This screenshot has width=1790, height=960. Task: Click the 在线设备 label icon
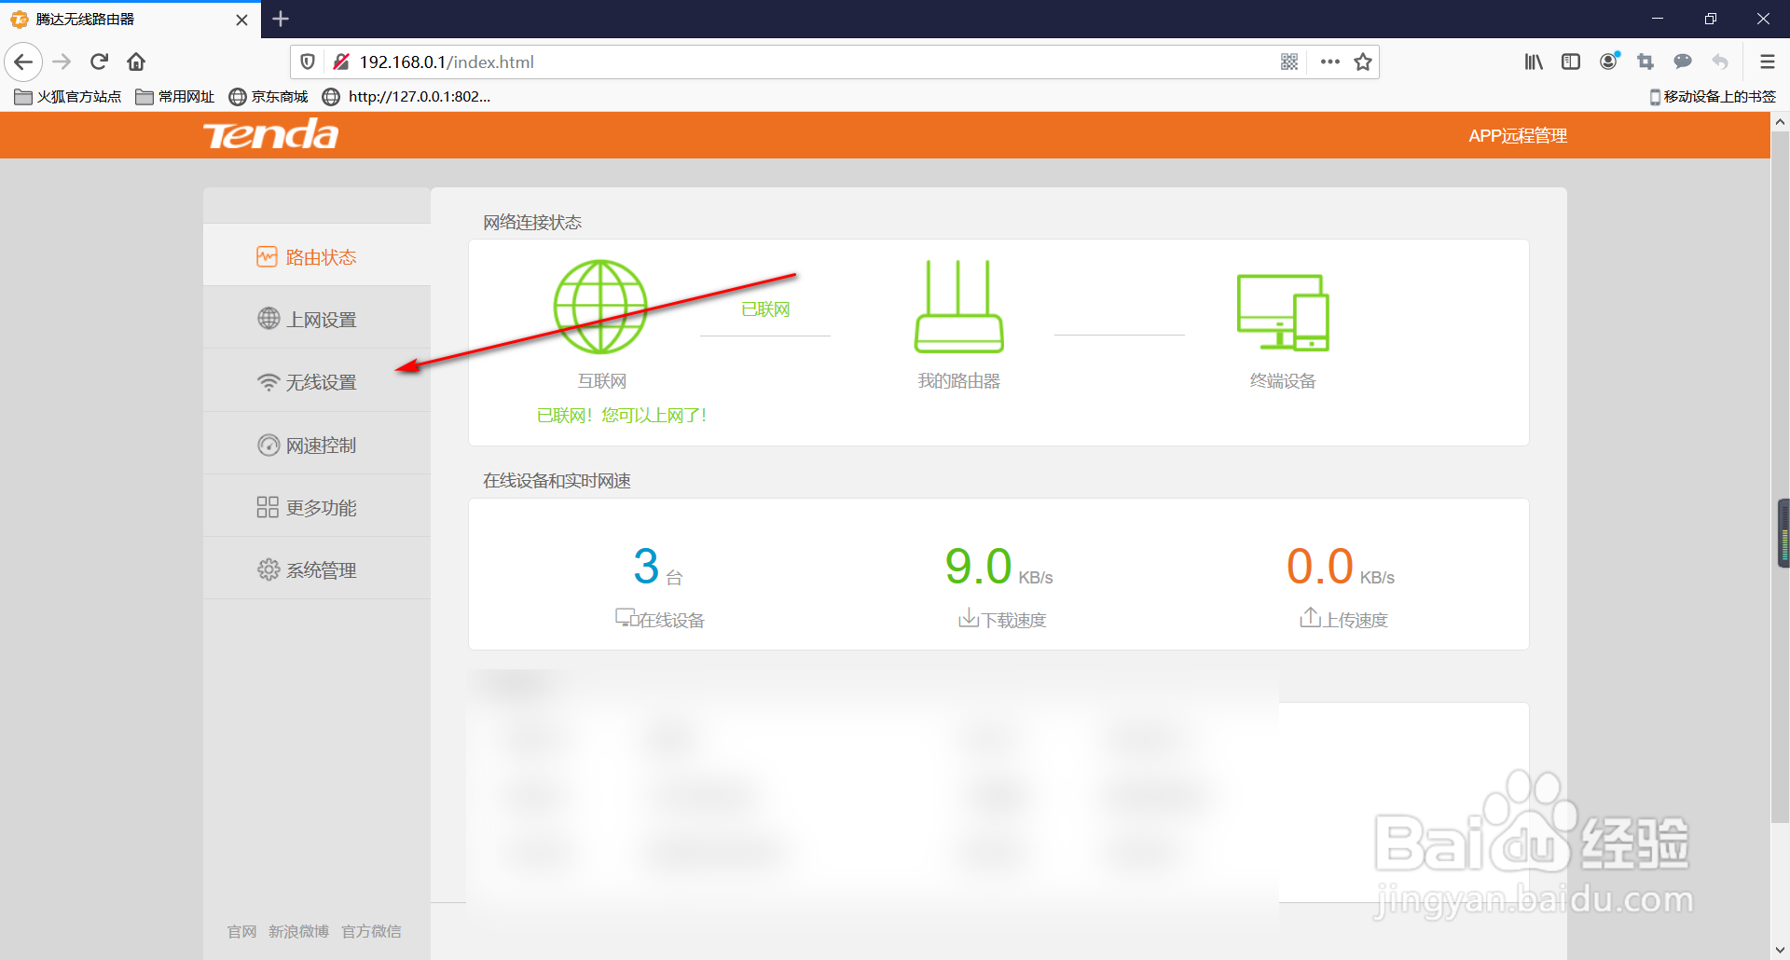(x=625, y=618)
